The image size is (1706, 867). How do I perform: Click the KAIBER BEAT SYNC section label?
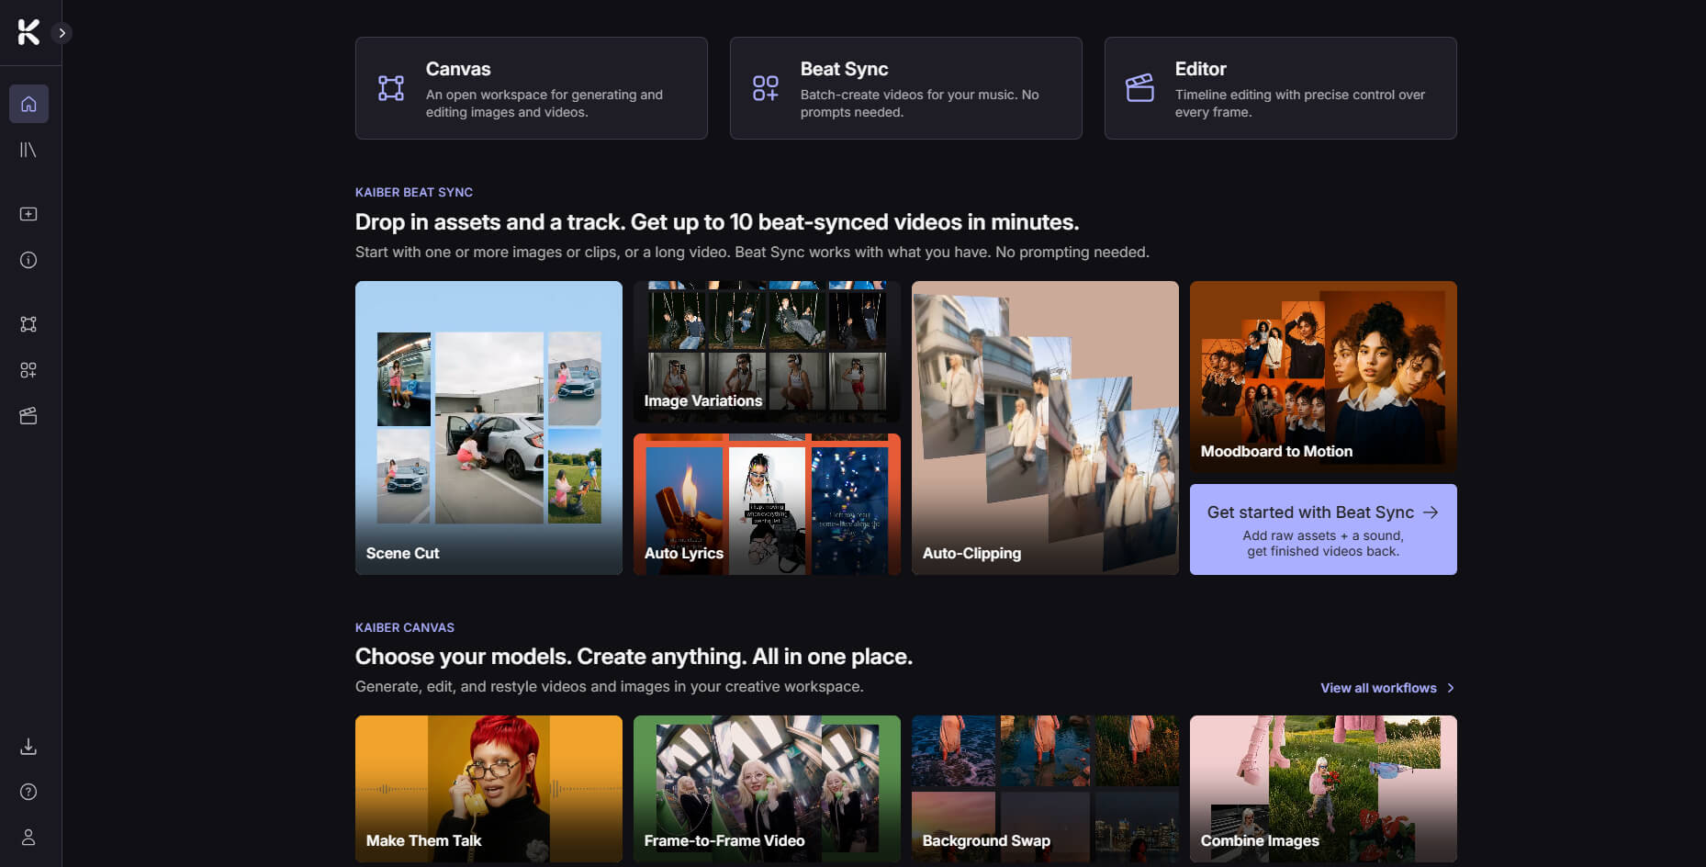[414, 192]
